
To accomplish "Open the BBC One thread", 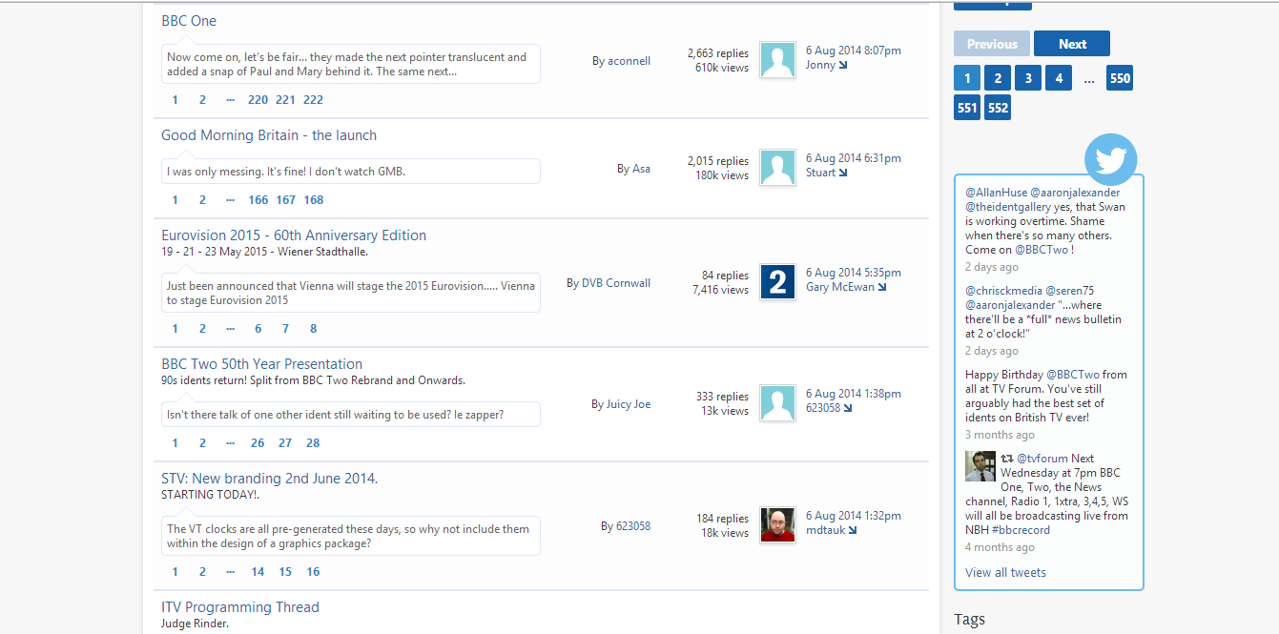I will pos(189,21).
